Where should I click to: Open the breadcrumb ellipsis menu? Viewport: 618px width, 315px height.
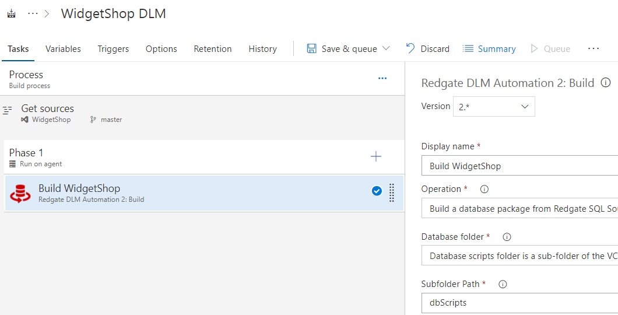33,14
